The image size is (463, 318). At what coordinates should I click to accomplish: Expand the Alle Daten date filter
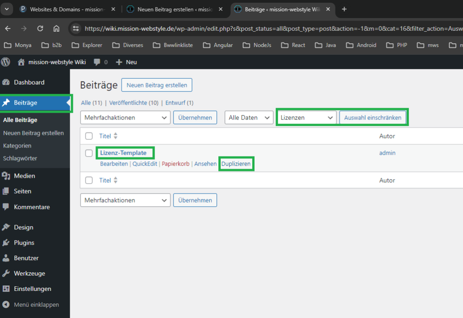(249, 118)
